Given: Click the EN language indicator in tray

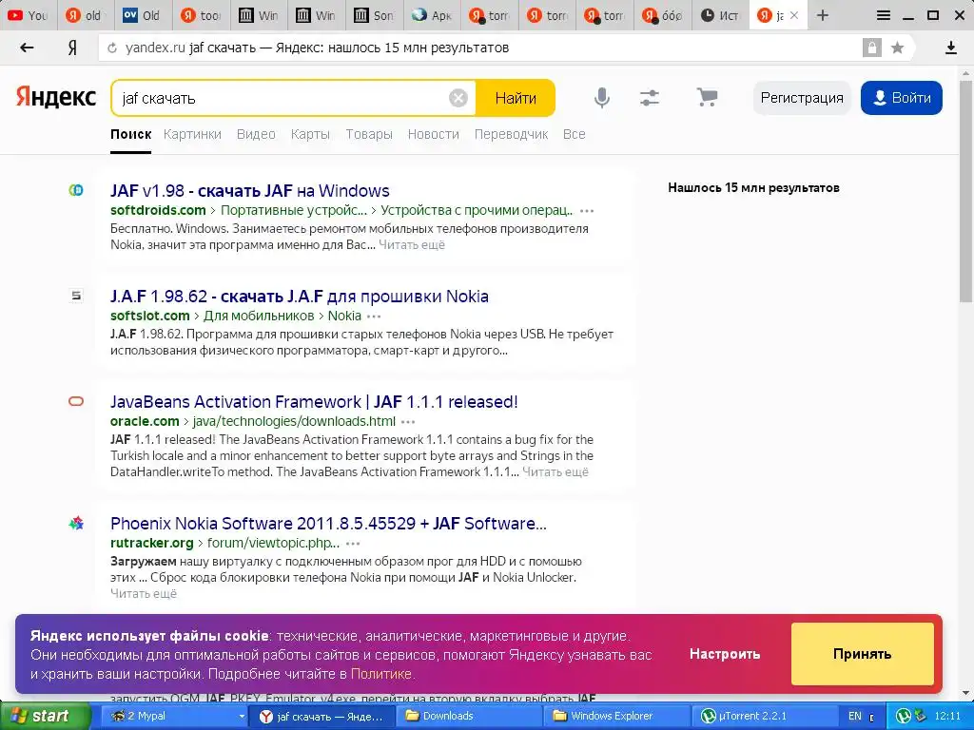Looking at the screenshot, I should pos(855,717).
